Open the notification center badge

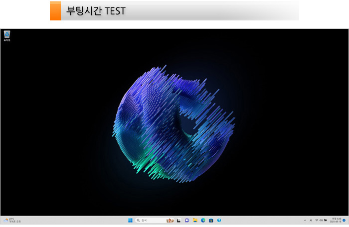tap(344, 221)
